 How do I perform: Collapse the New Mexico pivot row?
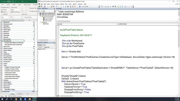click(3, 41)
